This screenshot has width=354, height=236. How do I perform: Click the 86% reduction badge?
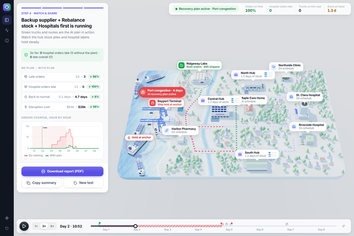click(94, 76)
